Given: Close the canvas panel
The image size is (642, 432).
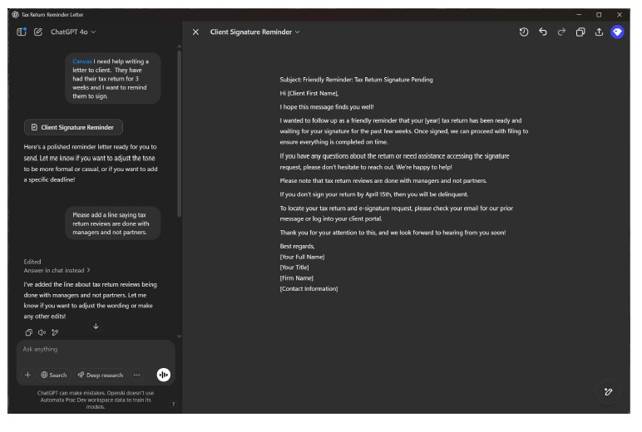Looking at the screenshot, I should pyautogui.click(x=195, y=32).
